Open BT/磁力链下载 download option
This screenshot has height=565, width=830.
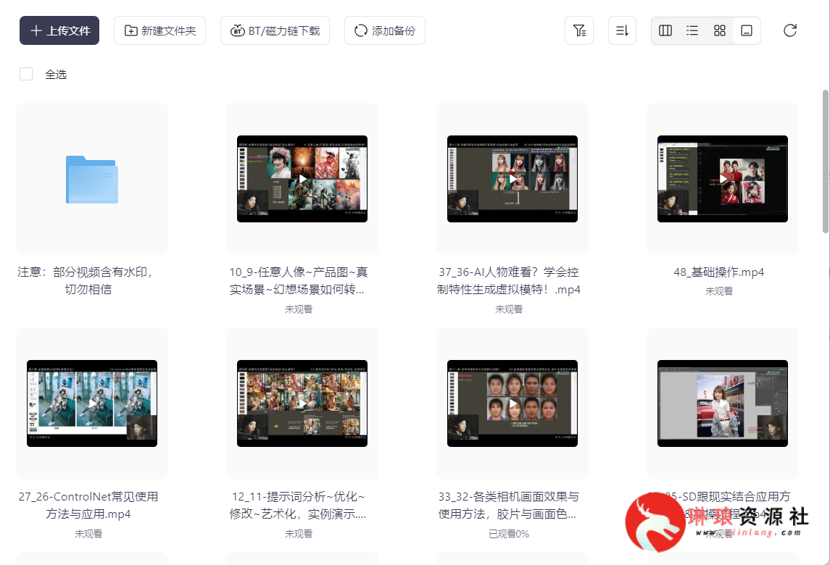[275, 30]
